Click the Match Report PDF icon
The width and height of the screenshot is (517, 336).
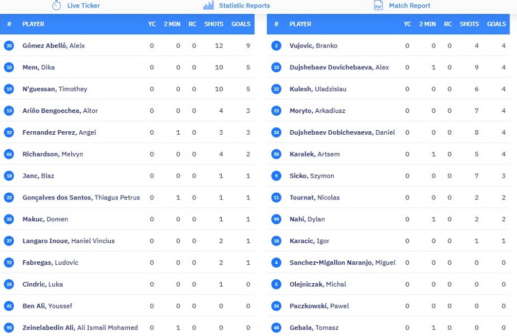[378, 5]
